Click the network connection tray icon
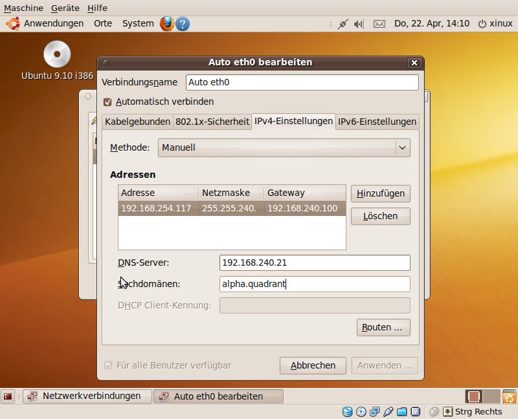The image size is (518, 419). [343, 23]
